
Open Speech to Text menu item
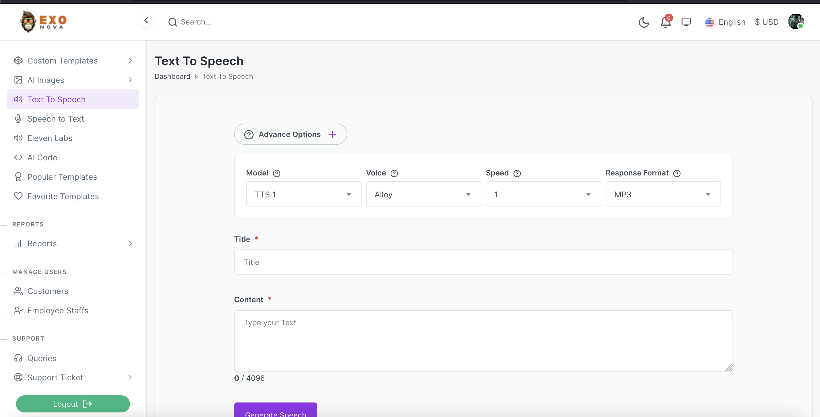tap(56, 119)
